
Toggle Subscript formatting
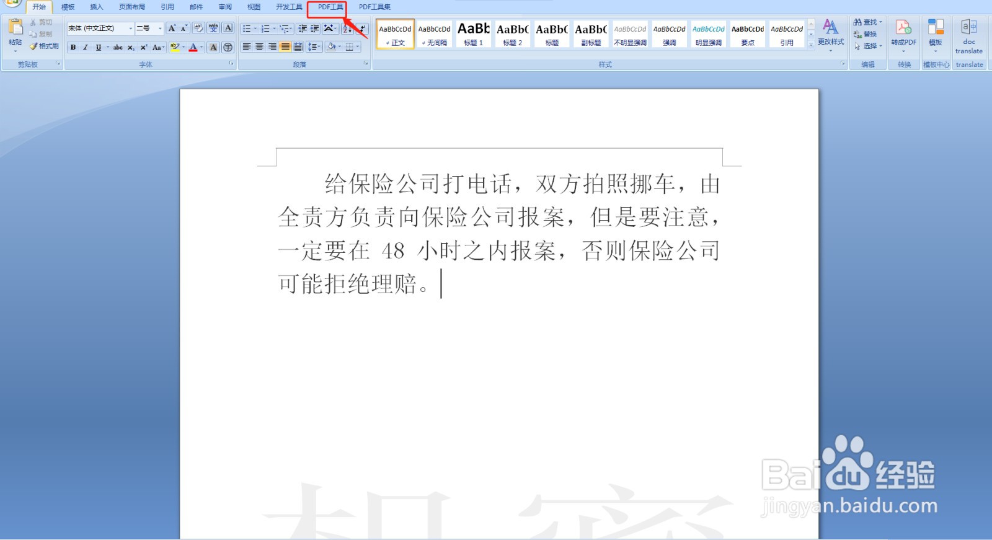131,47
